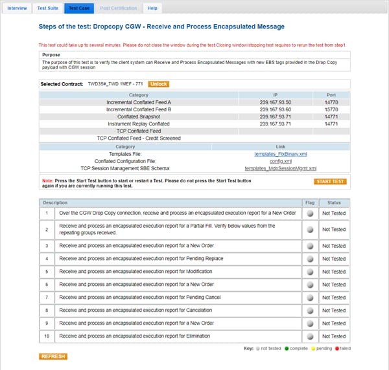Click flag indicator for Pending Replace step
The width and height of the screenshot is (389, 370).
(309, 259)
